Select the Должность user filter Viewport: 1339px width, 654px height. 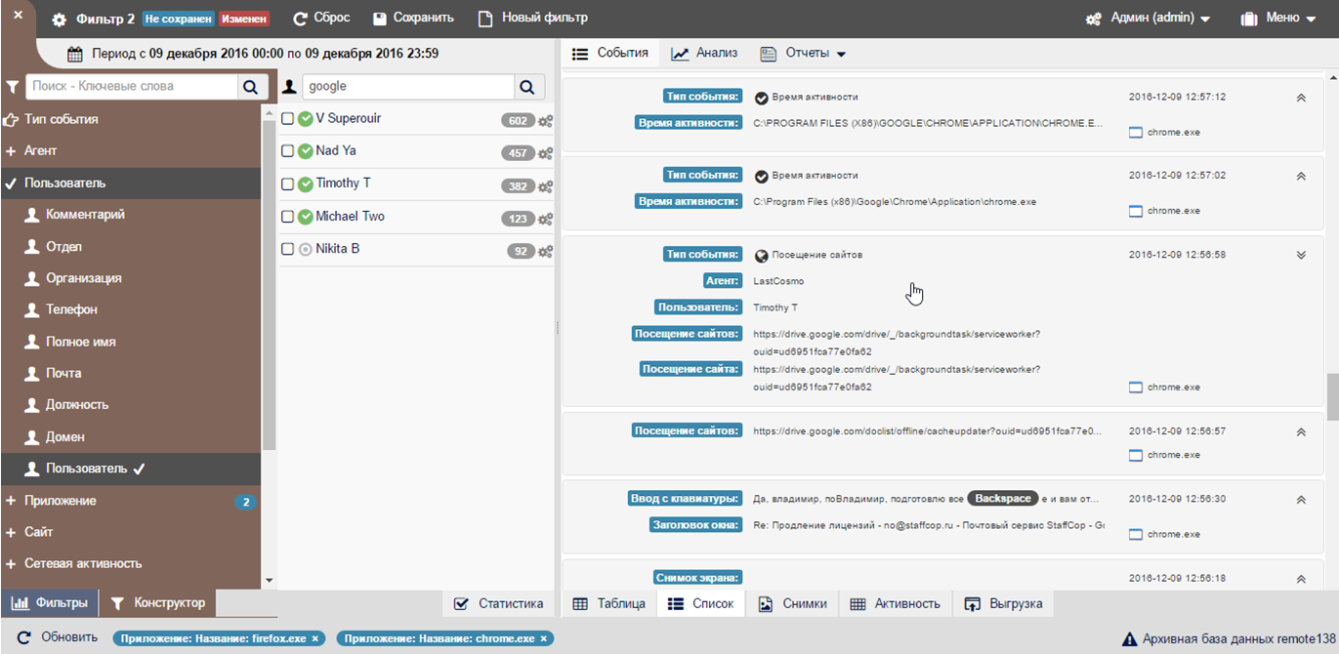pos(131,404)
